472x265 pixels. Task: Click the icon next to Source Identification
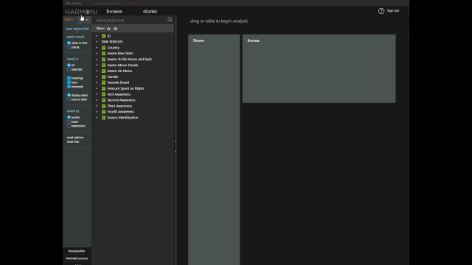click(103, 118)
